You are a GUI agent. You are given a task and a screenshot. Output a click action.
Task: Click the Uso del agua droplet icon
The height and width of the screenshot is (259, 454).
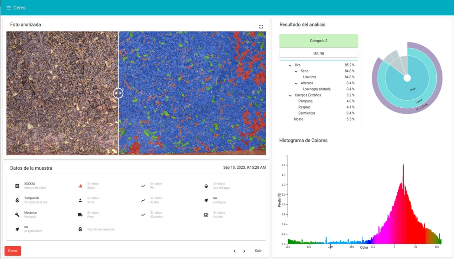tap(206, 186)
